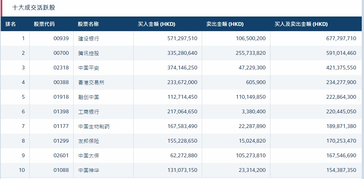The image size is (364, 179).
Task: Click buy amount 571,297,510
Action: click(182, 39)
